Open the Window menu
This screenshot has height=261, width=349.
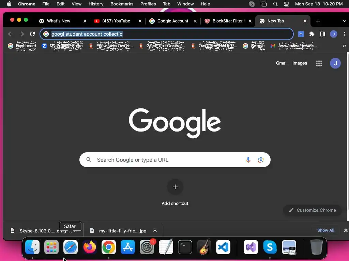[185, 4]
